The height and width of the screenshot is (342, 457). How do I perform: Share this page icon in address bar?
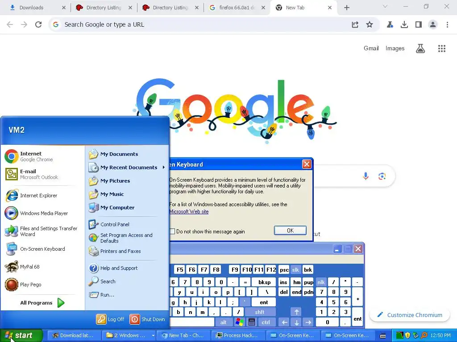pyautogui.click(x=355, y=24)
